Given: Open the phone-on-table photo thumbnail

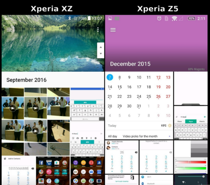Looking at the screenshot, I should pyautogui.click(x=58, y=131).
